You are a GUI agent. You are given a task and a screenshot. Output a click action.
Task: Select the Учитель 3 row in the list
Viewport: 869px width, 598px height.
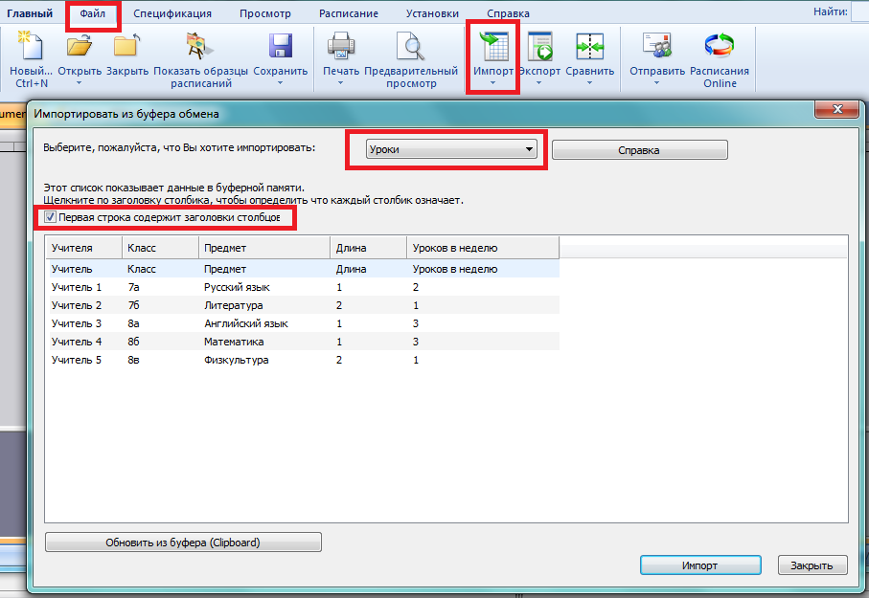[77, 323]
